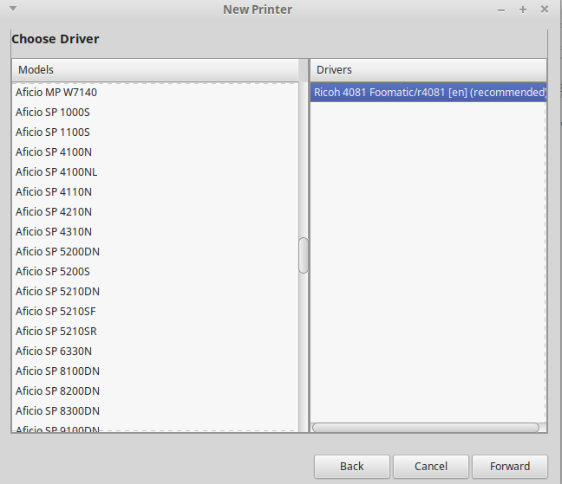562x484 pixels.
Task: Pick Aficio SP 5210SF entry
Action: point(155,312)
